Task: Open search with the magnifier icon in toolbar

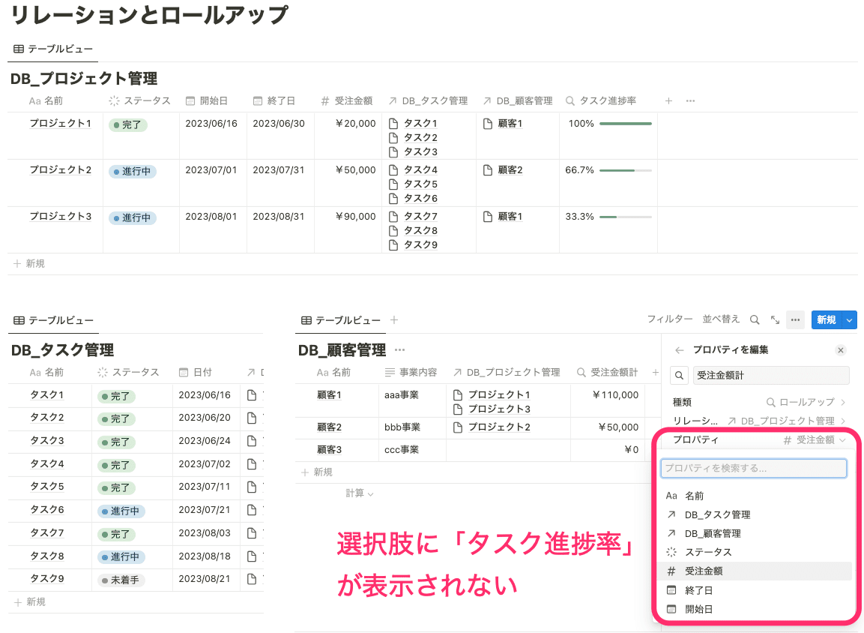Action: (755, 319)
